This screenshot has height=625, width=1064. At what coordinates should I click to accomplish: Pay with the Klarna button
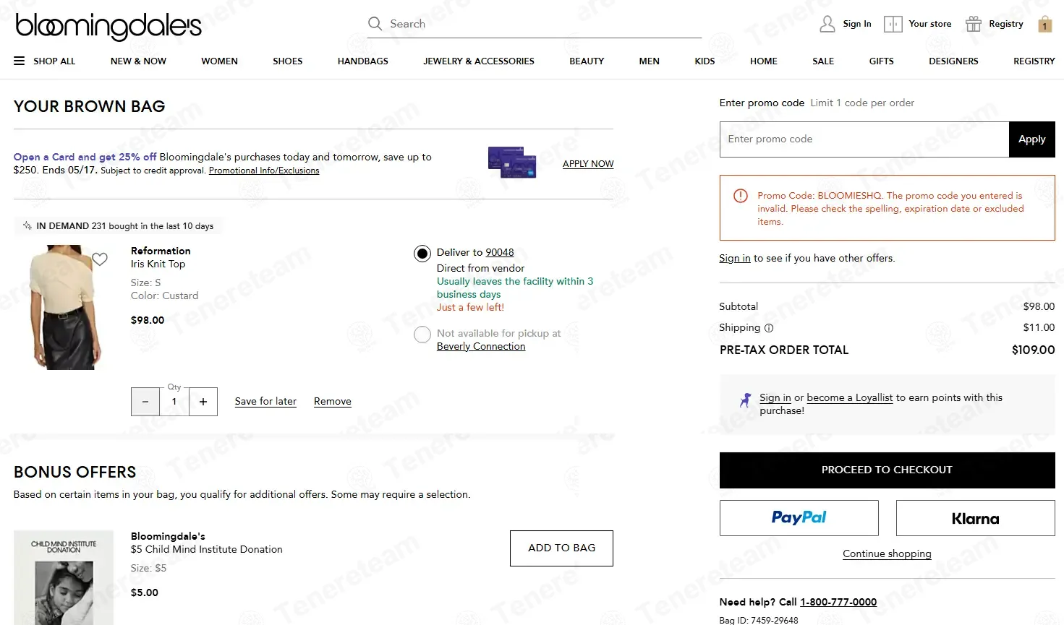coord(975,518)
